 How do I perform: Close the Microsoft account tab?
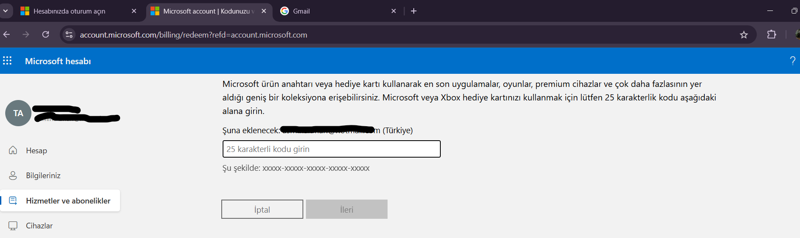tap(264, 11)
